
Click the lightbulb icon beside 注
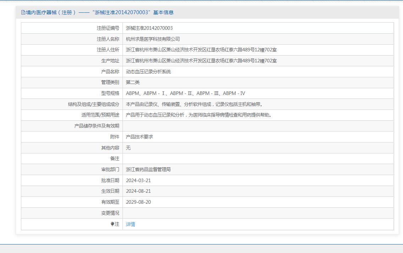[112, 224]
